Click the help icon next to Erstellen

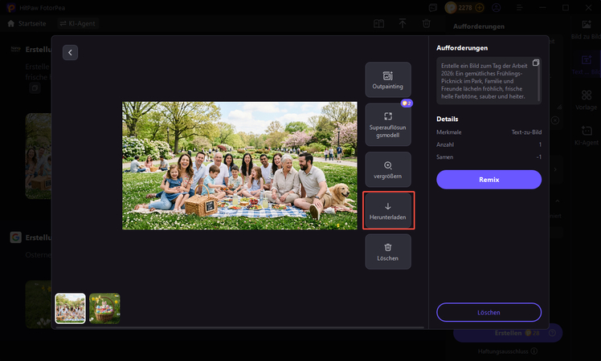pos(552,333)
